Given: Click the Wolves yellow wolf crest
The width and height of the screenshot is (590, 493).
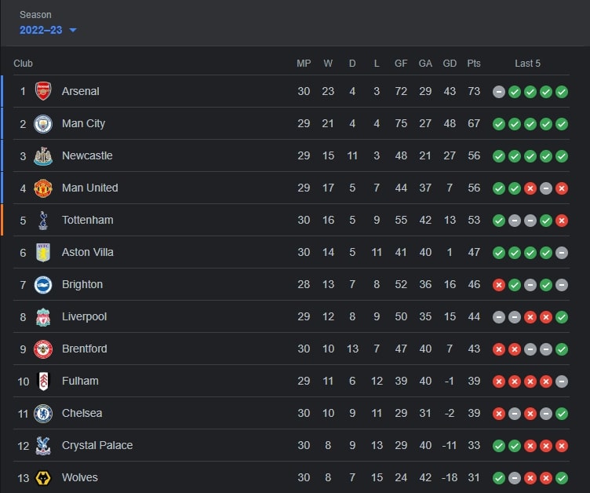Looking at the screenshot, I should point(43,478).
